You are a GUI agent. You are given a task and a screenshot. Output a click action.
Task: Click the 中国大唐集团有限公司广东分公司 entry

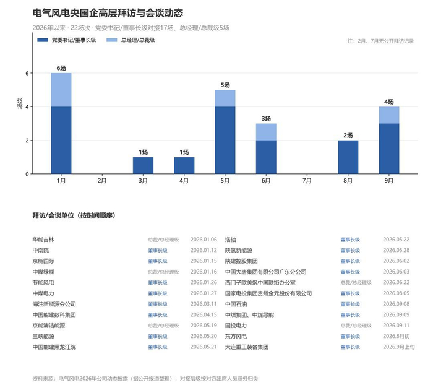point(265,272)
